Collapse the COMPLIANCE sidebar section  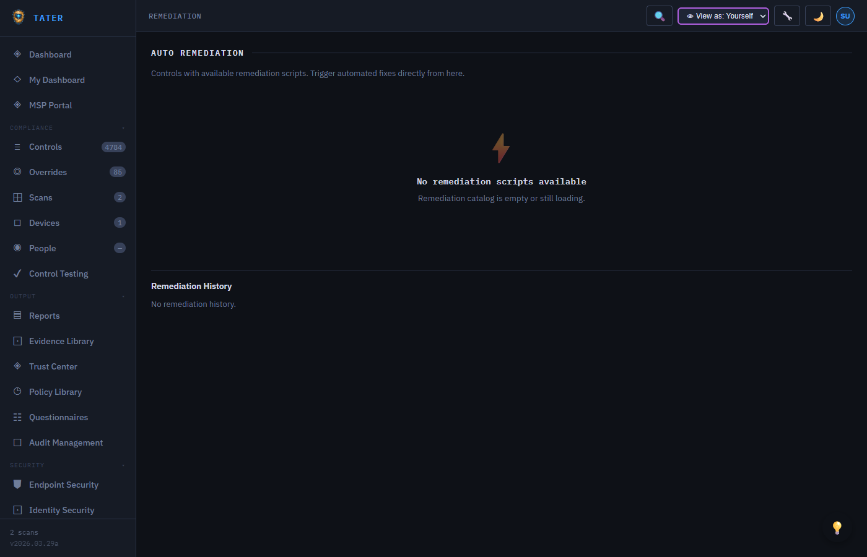[x=68, y=127]
